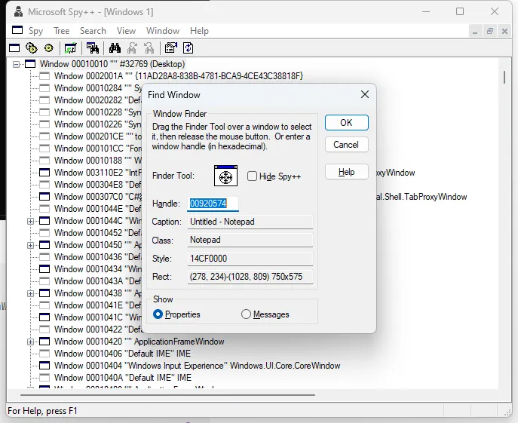This screenshot has width=518, height=423.
Task: Select row Window 000304E8
Action: pos(97,185)
